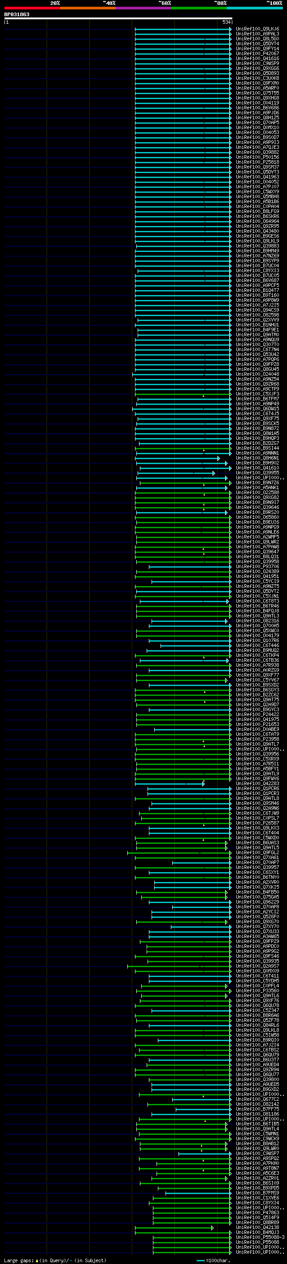This screenshot has height=1264, width=287.
Task: Click the orange ~40% identity legend segment
Action: pyautogui.click(x=88, y=8)
